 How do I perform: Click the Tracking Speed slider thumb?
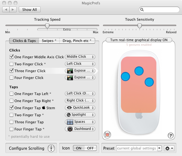47,26
